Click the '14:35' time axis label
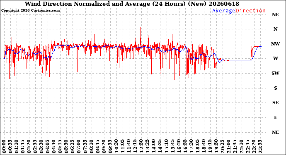 click(x=160, y=147)
